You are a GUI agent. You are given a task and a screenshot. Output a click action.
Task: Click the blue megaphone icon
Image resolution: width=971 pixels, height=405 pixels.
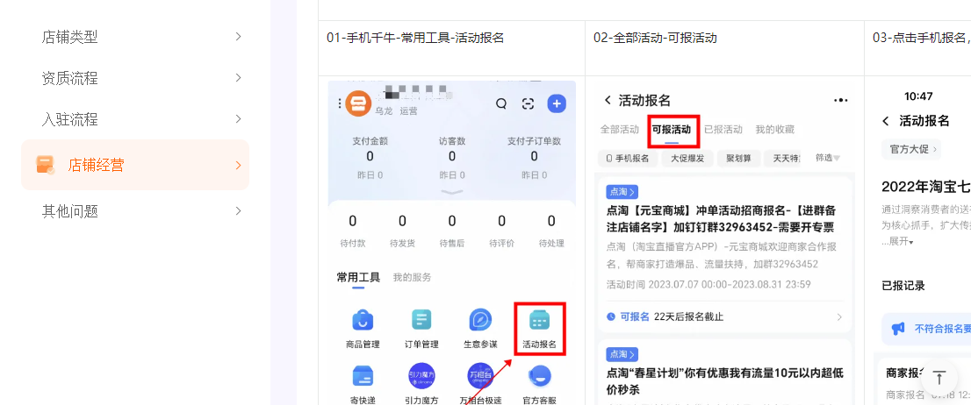click(898, 329)
